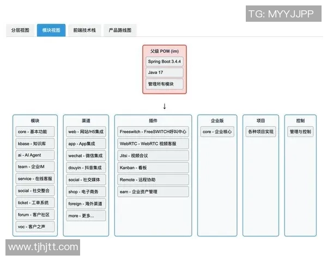
Task: Select Remote - 远程协助 plugin
Action: (153, 180)
